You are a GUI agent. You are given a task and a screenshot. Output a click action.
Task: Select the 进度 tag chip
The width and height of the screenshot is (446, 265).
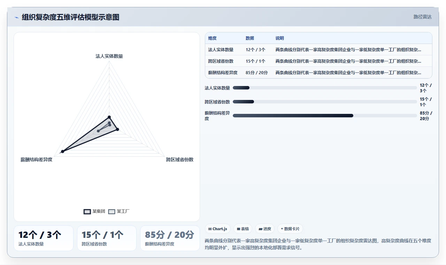point(265,229)
